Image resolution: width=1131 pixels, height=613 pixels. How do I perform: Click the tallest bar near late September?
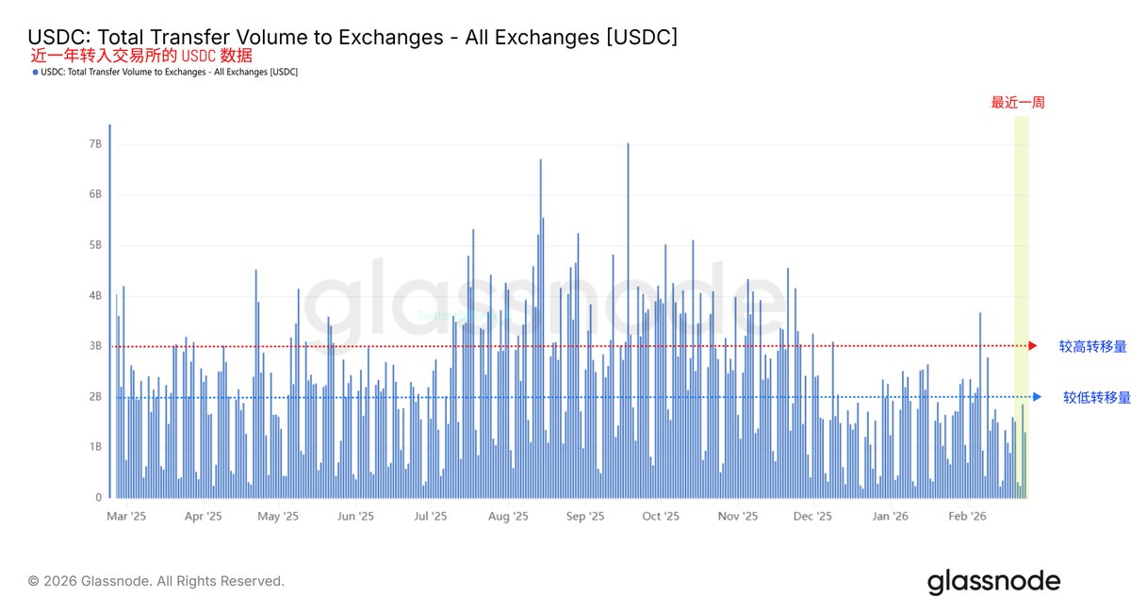(628, 321)
